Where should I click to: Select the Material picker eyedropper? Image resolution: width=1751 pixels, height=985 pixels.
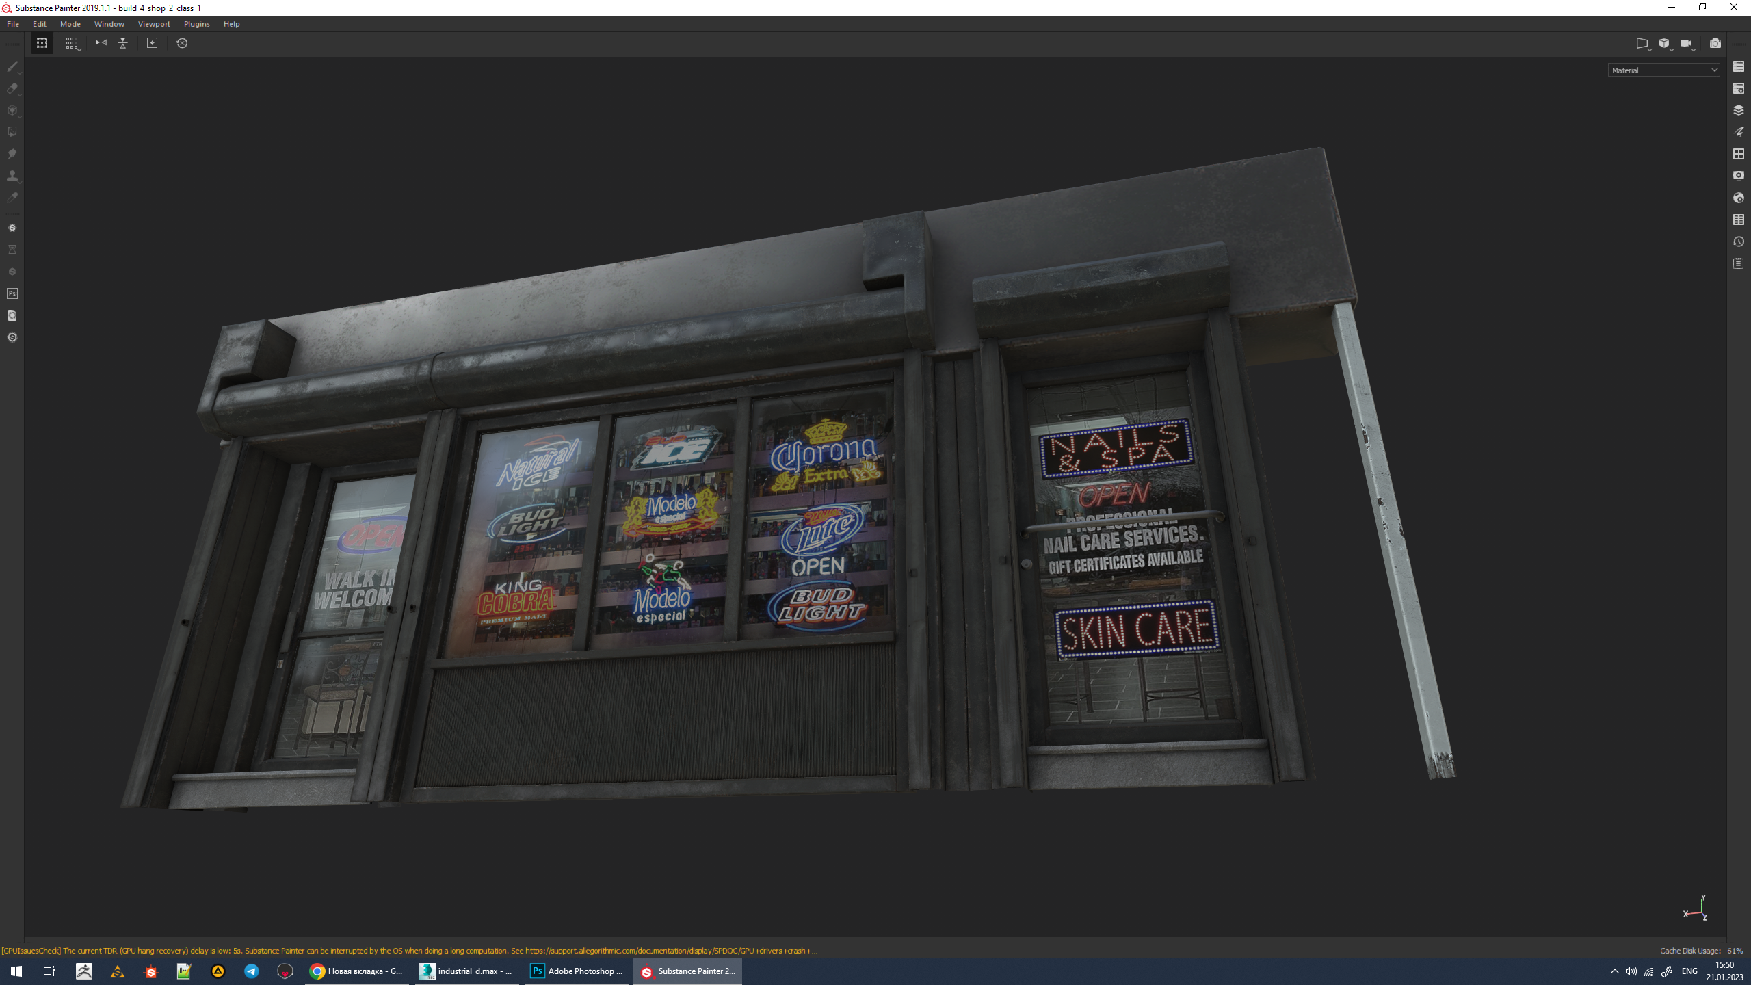click(12, 198)
